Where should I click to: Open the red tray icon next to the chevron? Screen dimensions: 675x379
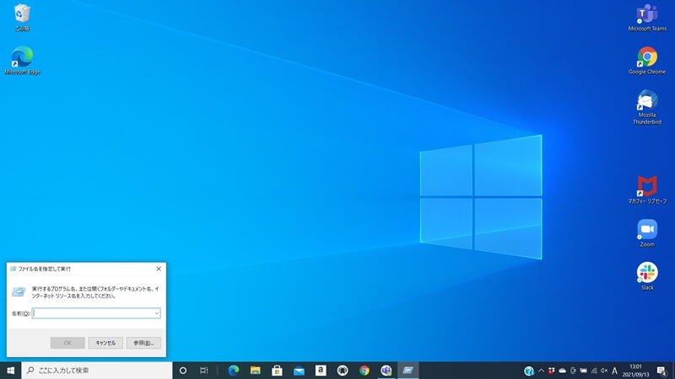[552, 371]
